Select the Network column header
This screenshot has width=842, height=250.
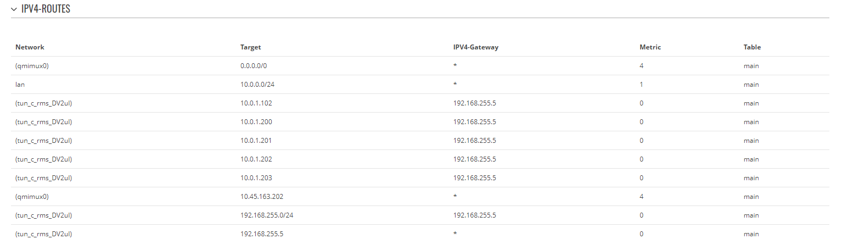click(30, 47)
